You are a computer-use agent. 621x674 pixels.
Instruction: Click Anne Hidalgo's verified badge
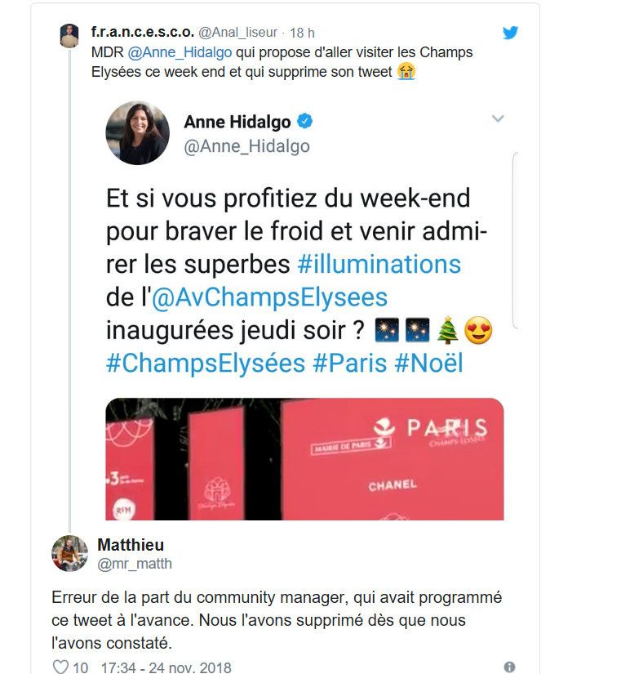click(x=305, y=122)
